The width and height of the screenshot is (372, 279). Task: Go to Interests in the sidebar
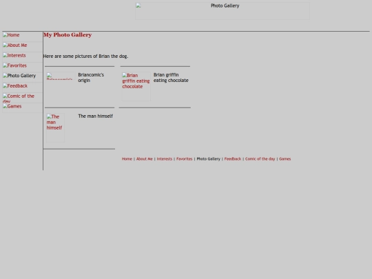23,57
